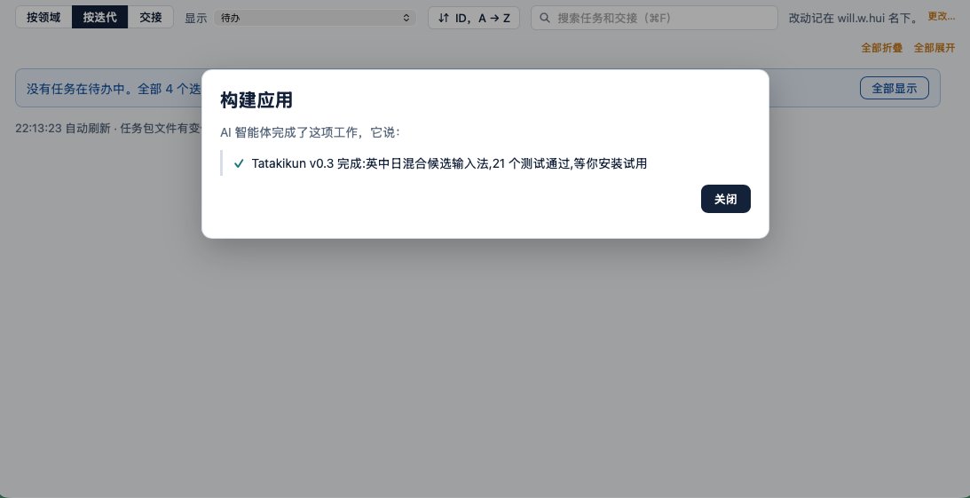970x498 pixels.
Task: Click the 更改… link
Action: click(941, 17)
